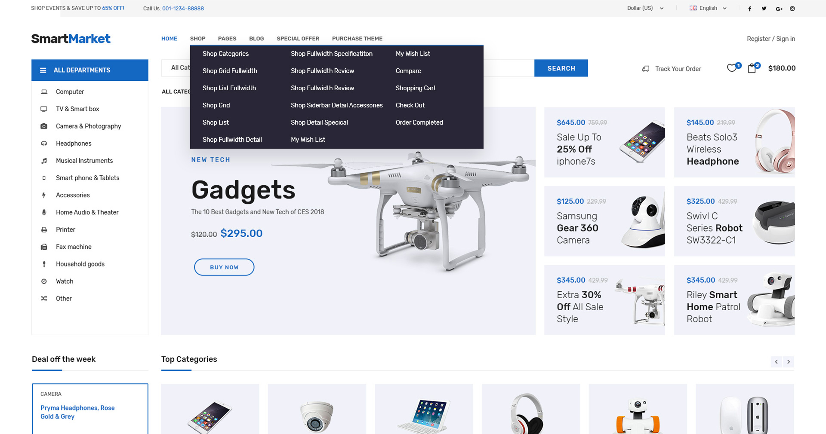
Task: Open the Special Offer nav item
Action: tap(298, 39)
